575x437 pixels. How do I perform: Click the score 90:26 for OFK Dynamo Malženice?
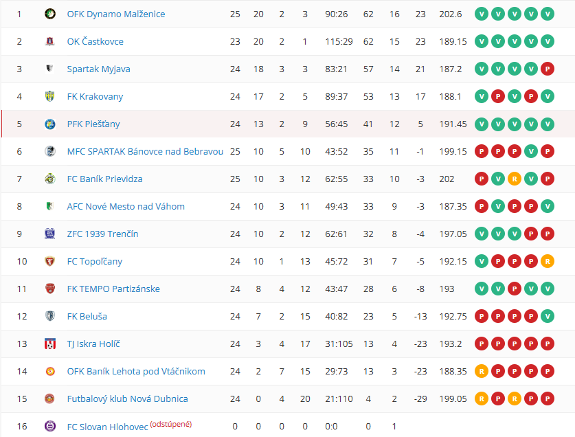(336, 14)
